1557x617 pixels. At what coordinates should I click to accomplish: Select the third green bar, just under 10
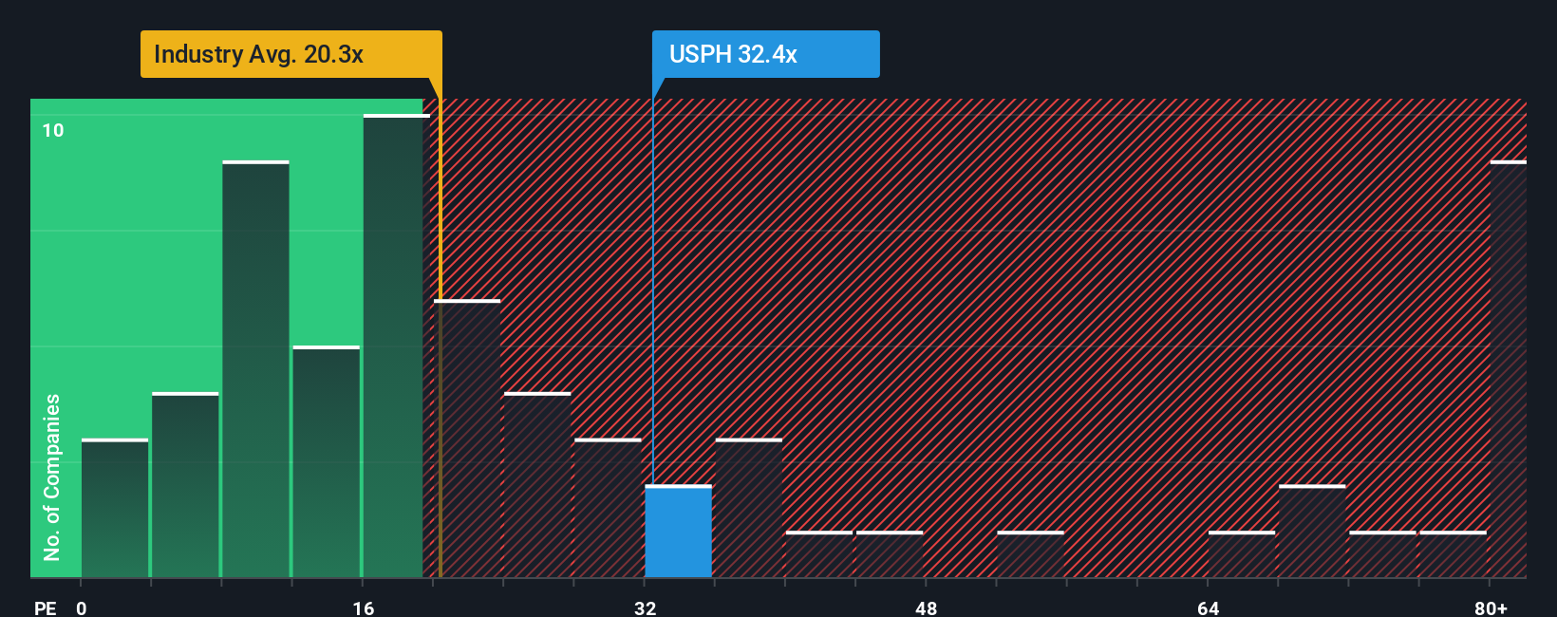point(255,369)
